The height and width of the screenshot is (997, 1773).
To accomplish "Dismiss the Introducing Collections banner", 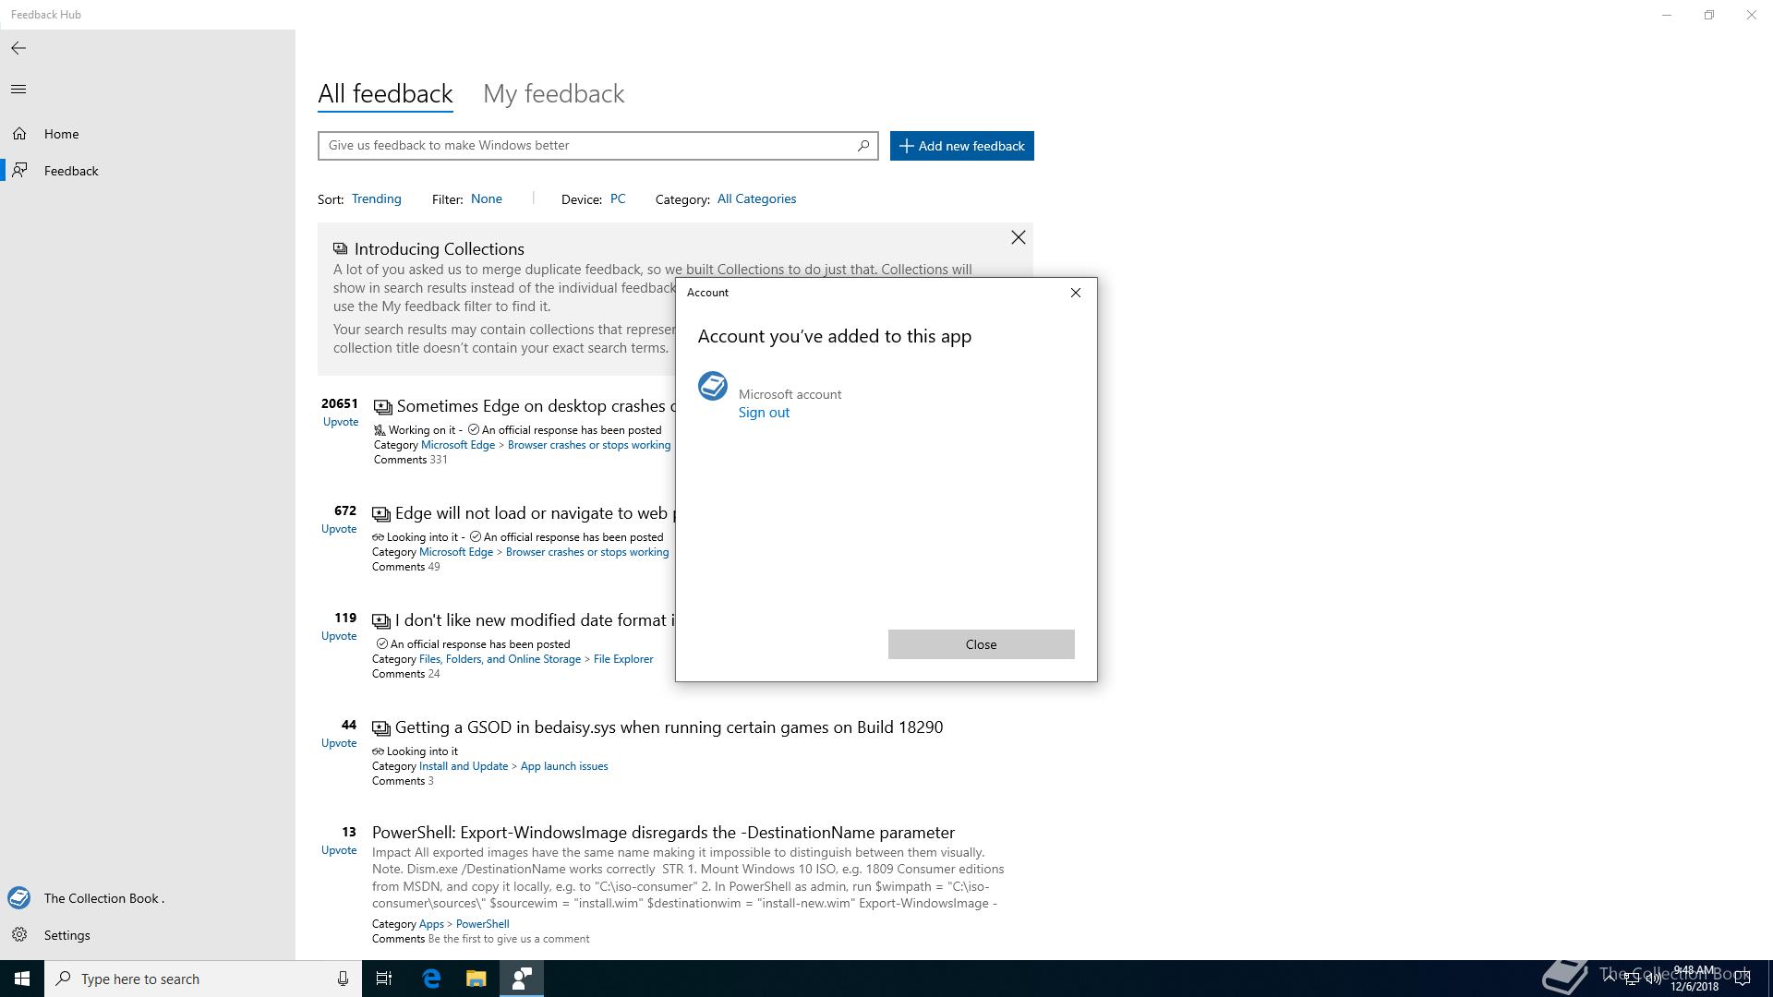I will [x=1018, y=238].
